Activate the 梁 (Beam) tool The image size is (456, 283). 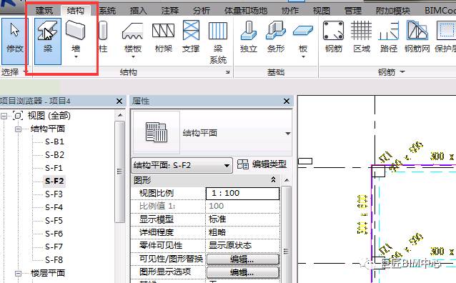[48, 41]
